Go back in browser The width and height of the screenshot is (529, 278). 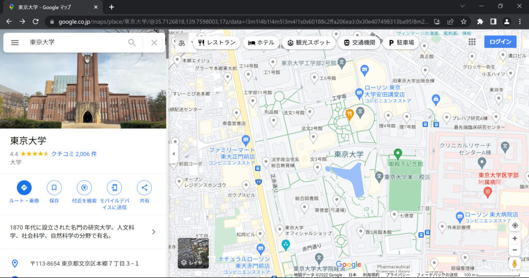coord(9,22)
